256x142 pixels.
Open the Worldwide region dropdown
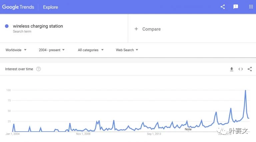pos(16,50)
